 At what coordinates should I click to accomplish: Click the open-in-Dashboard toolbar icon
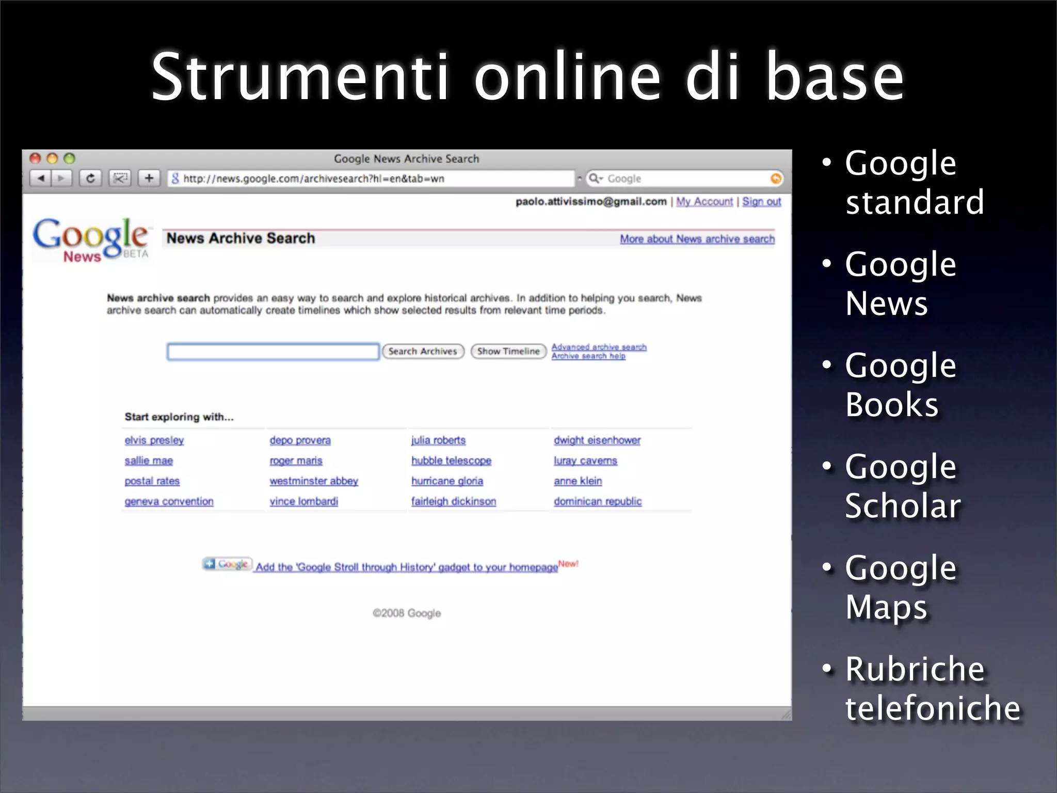tap(120, 179)
